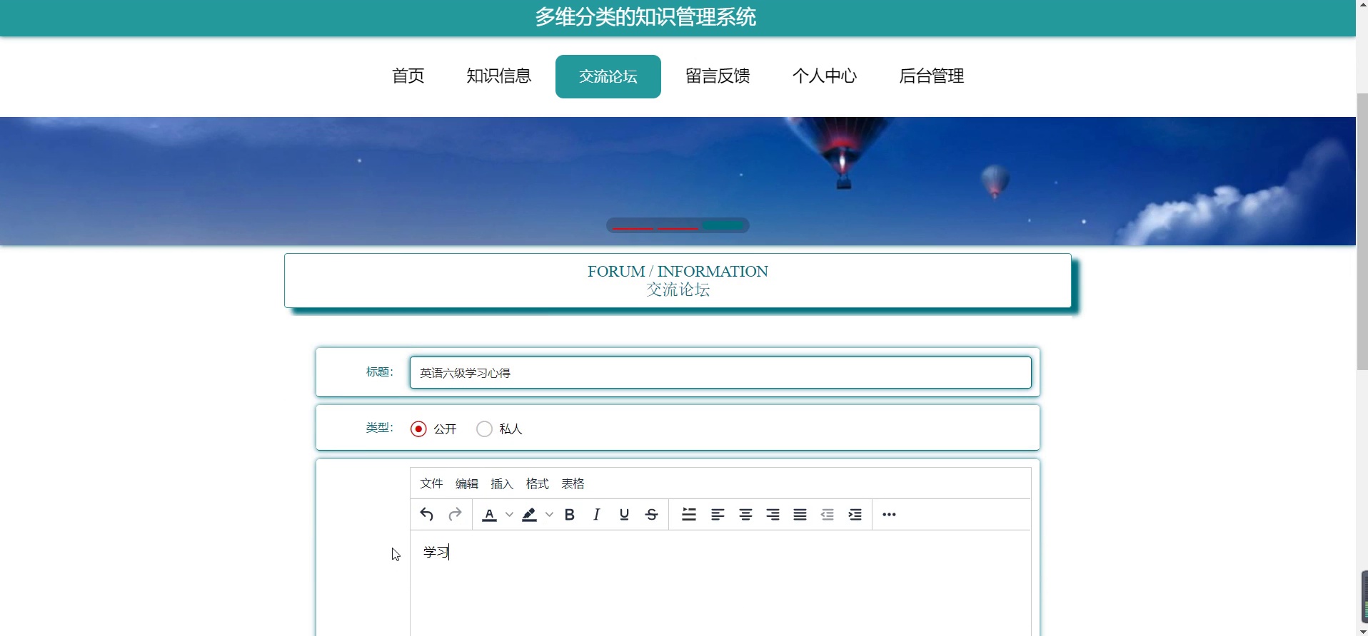Select second red banner carousel indicator
Screen dimensions: 1368x636
(678, 228)
